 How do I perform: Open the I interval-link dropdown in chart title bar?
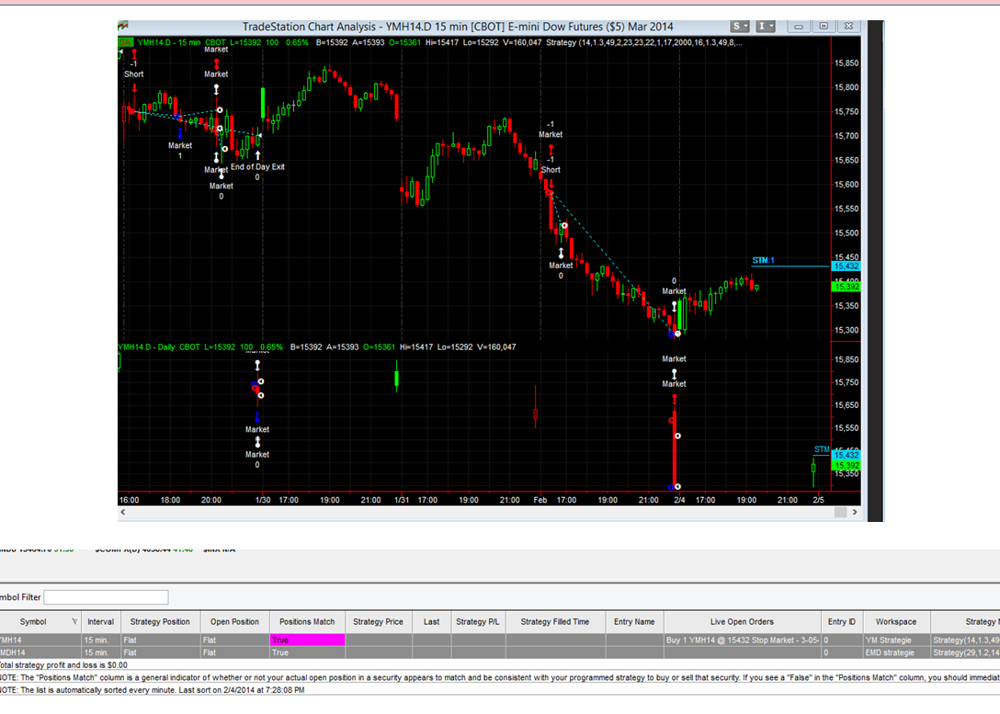pyautogui.click(x=765, y=26)
